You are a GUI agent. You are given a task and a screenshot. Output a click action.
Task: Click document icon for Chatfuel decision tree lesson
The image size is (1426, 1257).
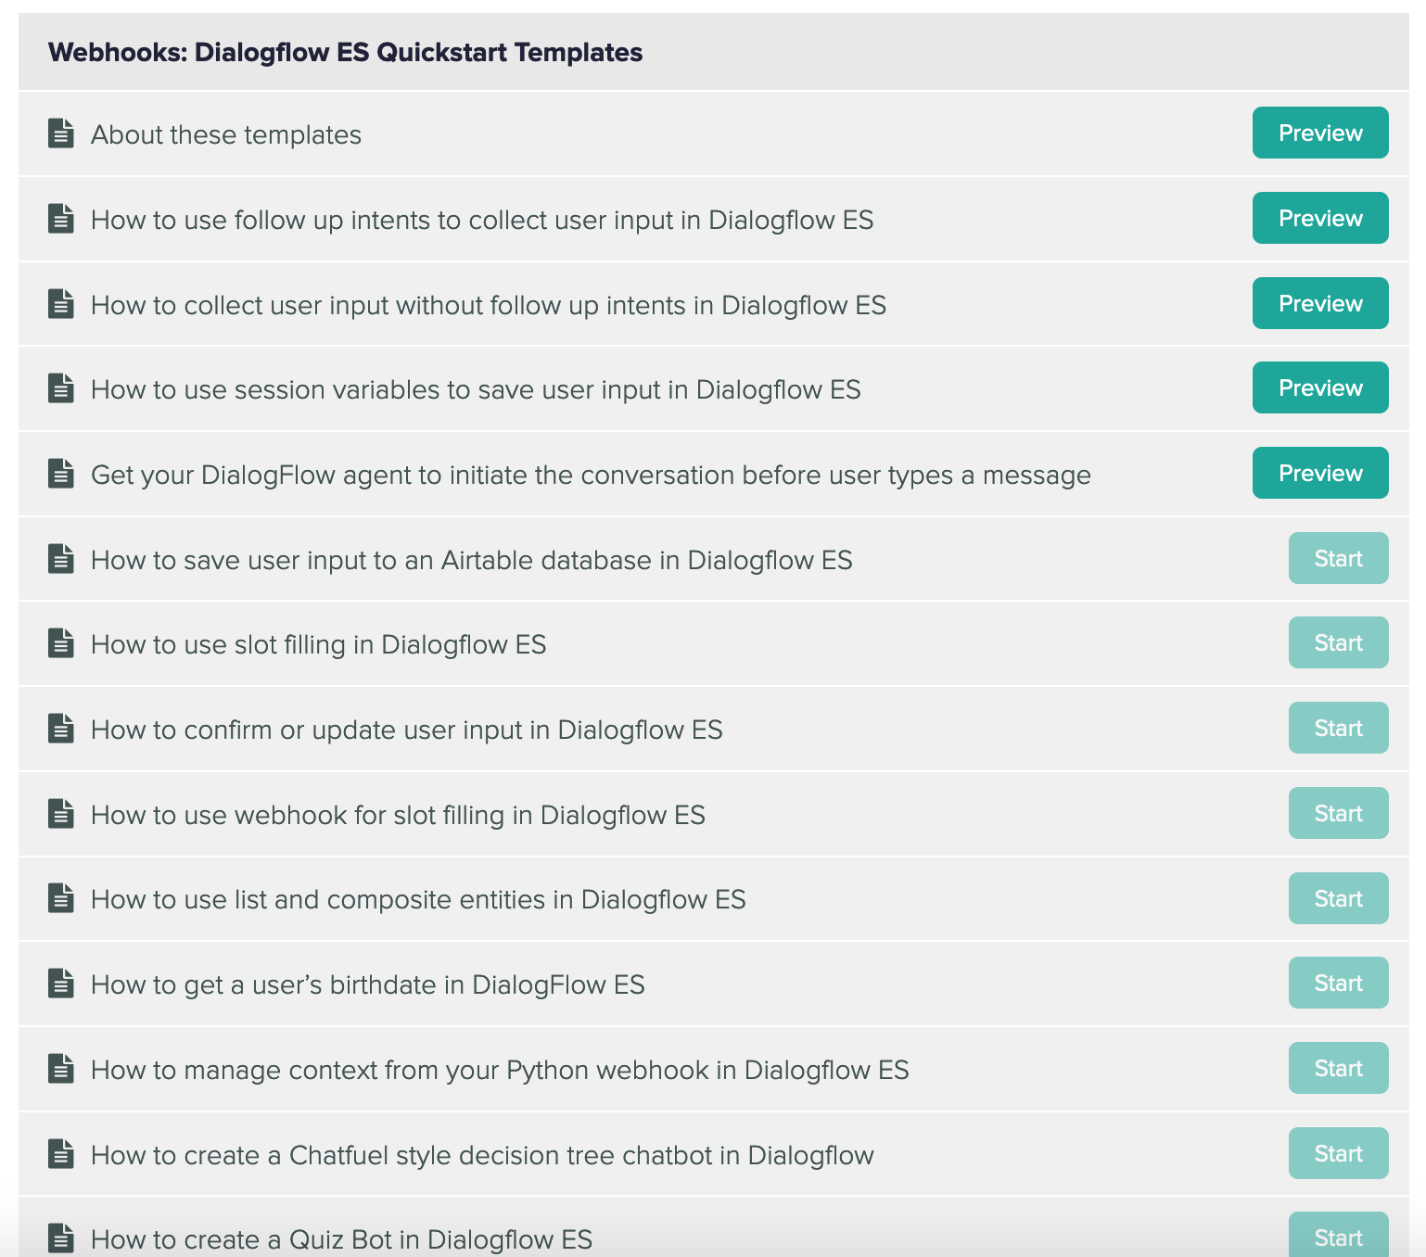coord(61,1154)
